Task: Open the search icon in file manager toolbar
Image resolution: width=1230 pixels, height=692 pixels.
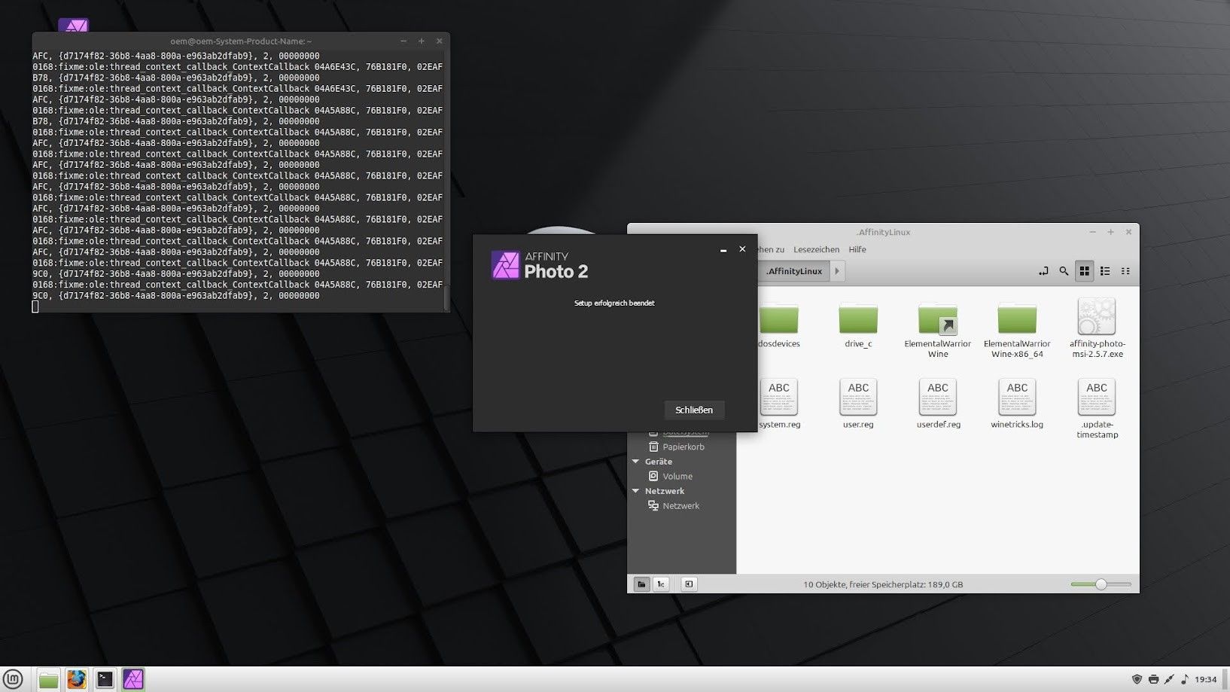Action: (x=1064, y=271)
